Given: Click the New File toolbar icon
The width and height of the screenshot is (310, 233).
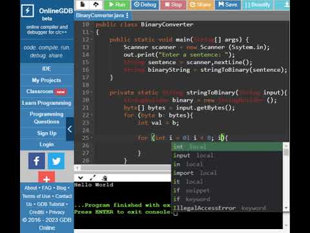Looking at the screenshot, I should click(x=83, y=5).
